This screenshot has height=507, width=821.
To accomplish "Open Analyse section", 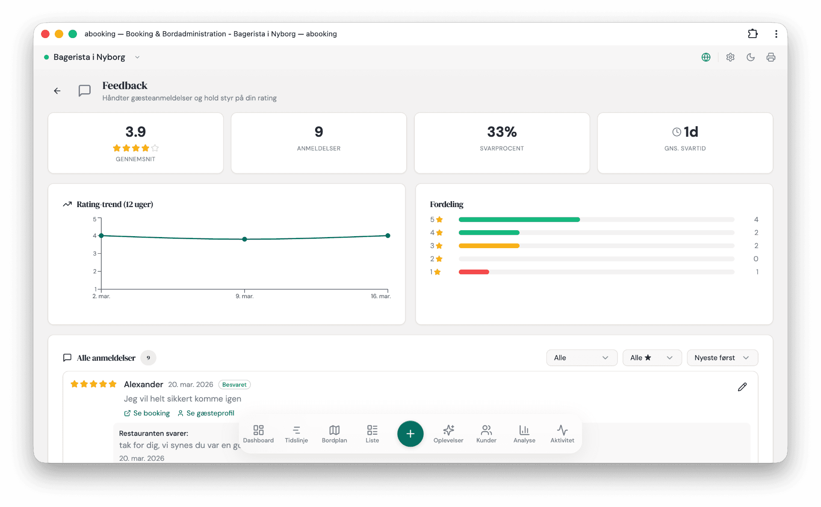I will coord(524,434).
